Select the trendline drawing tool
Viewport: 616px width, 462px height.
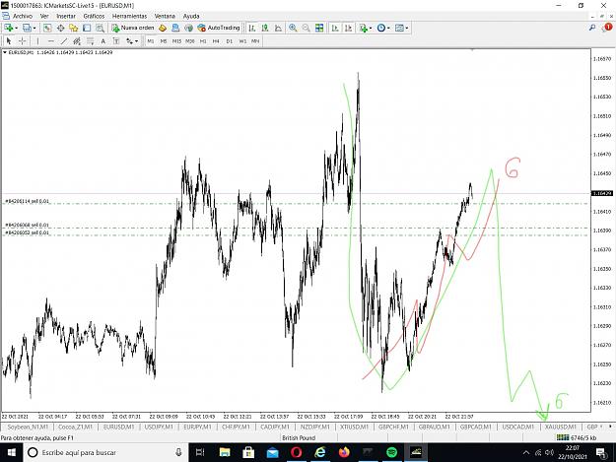pyautogui.click(x=64, y=40)
